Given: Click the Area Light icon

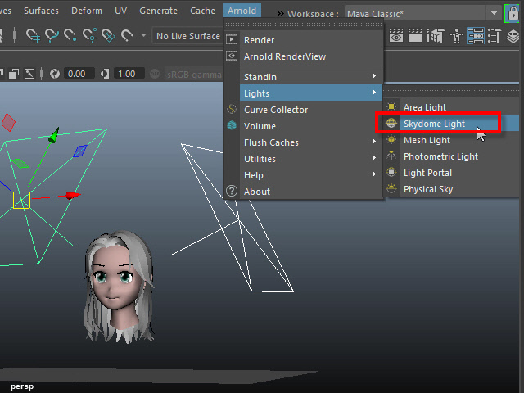Looking at the screenshot, I should [392, 107].
